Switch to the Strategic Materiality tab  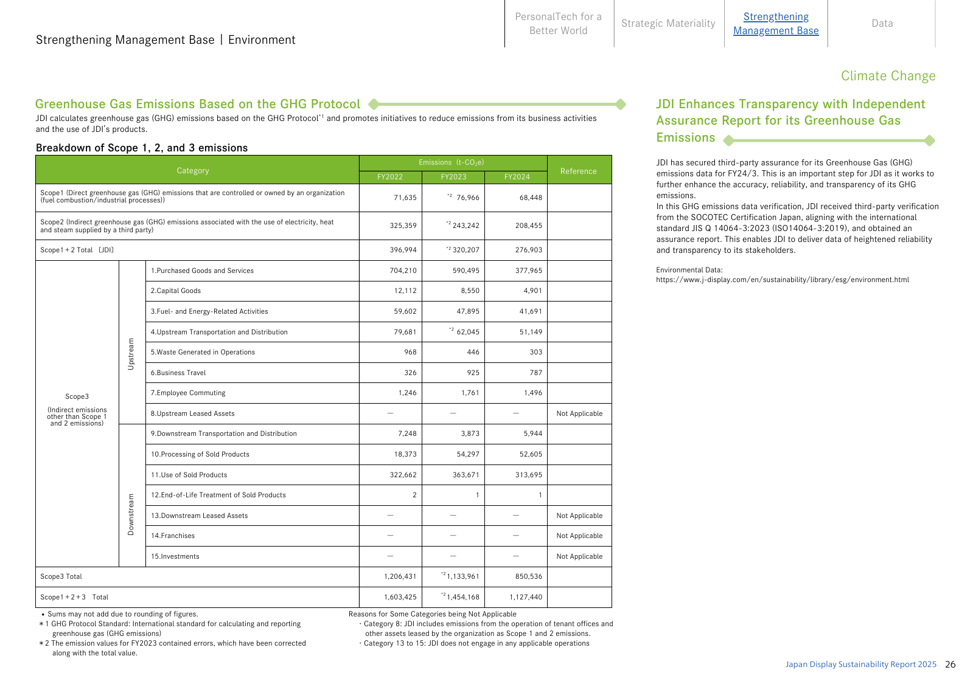coord(668,24)
